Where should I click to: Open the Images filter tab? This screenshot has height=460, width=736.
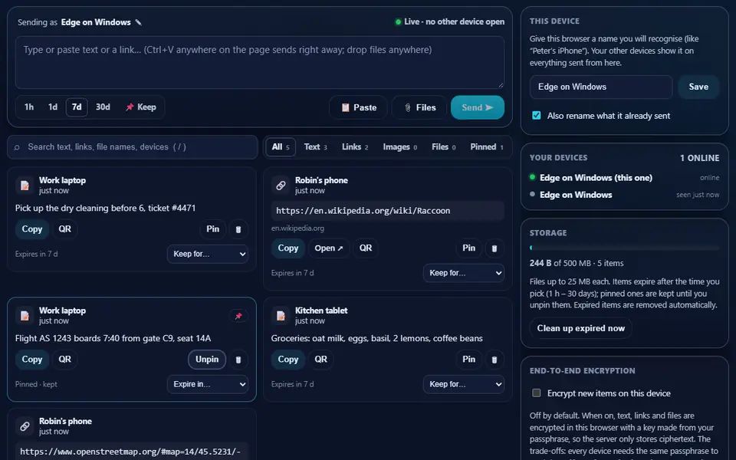[400, 147]
